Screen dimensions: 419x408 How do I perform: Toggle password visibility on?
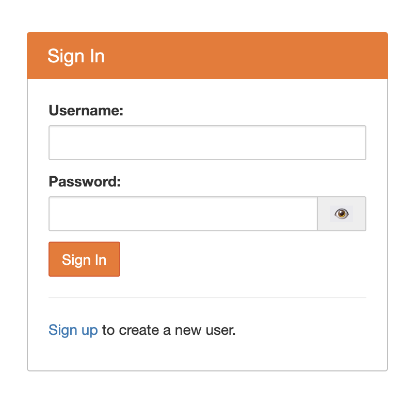pos(342,214)
